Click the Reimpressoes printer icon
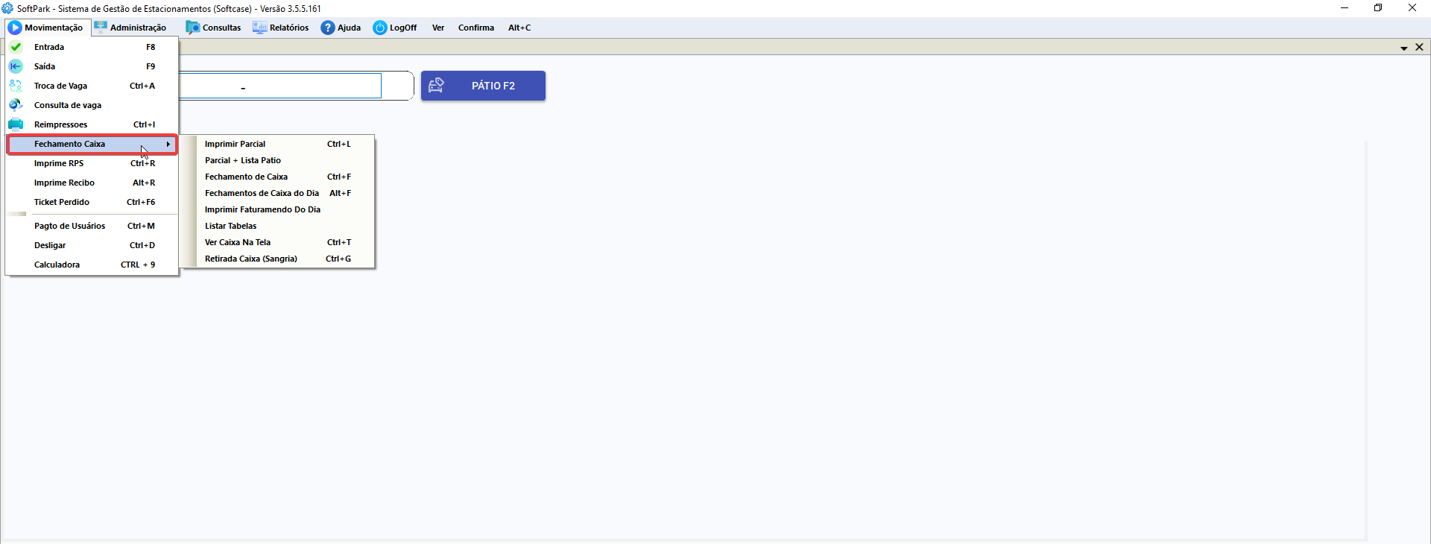The width and height of the screenshot is (1431, 544). 16,124
